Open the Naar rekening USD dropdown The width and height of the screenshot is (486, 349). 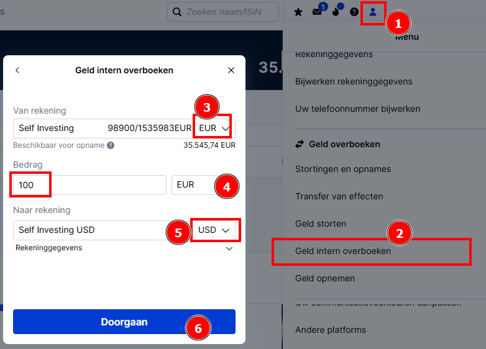(214, 230)
